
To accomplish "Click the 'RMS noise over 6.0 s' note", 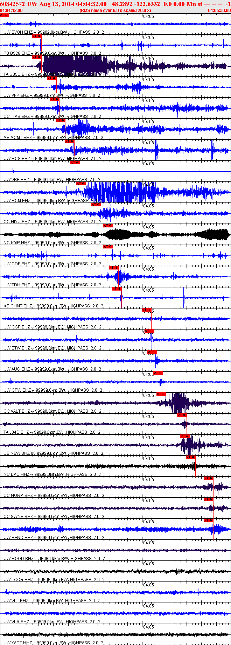I will (115, 11).
